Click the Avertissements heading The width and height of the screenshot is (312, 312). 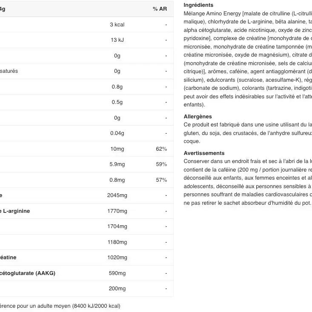(x=204, y=153)
